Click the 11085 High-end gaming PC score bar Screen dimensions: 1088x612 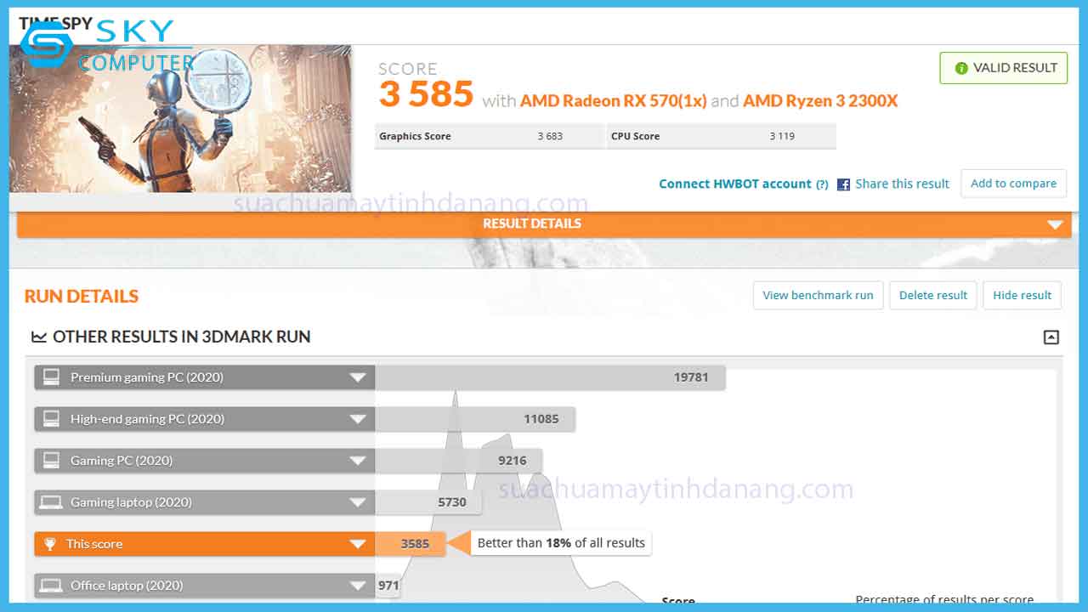pos(475,419)
